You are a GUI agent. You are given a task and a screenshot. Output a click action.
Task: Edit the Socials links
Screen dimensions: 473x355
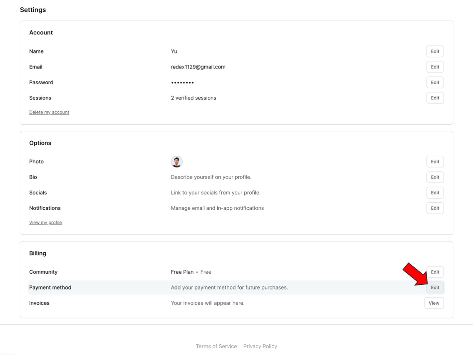coord(435,193)
